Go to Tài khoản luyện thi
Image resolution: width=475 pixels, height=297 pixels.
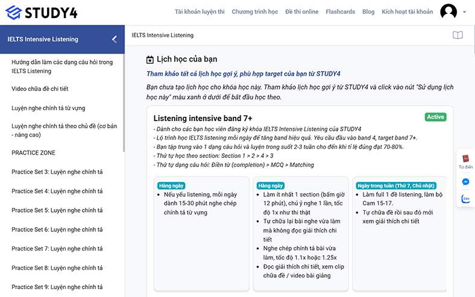click(x=199, y=12)
